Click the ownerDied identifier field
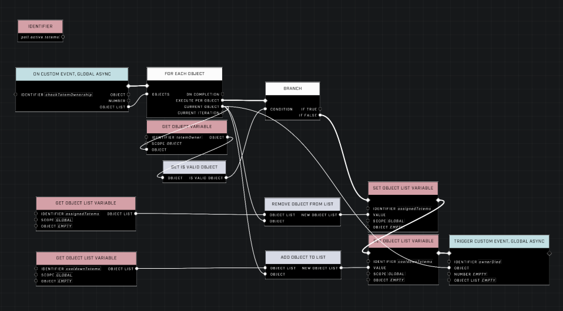The height and width of the screenshot is (311, 563). click(x=490, y=262)
